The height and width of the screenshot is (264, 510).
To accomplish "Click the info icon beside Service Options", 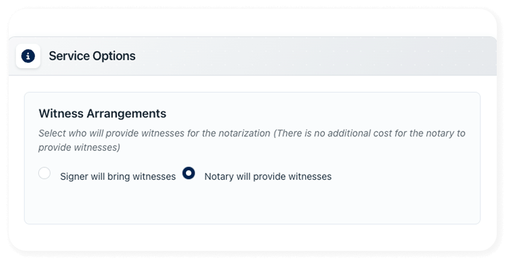I will tap(28, 56).
